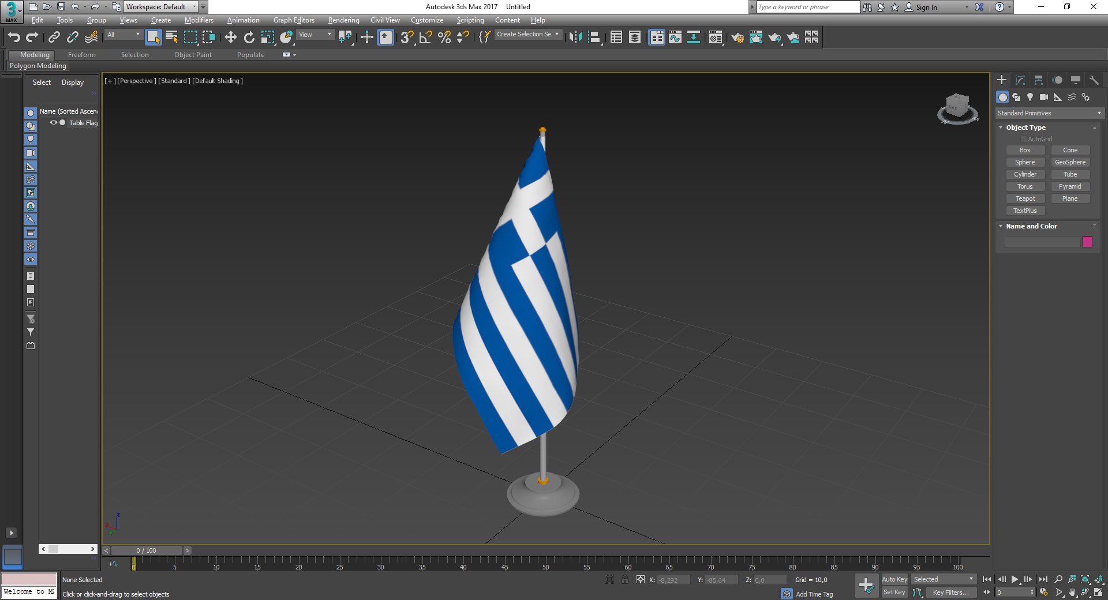Switch to the Object Paint ribbon tab

click(x=193, y=55)
